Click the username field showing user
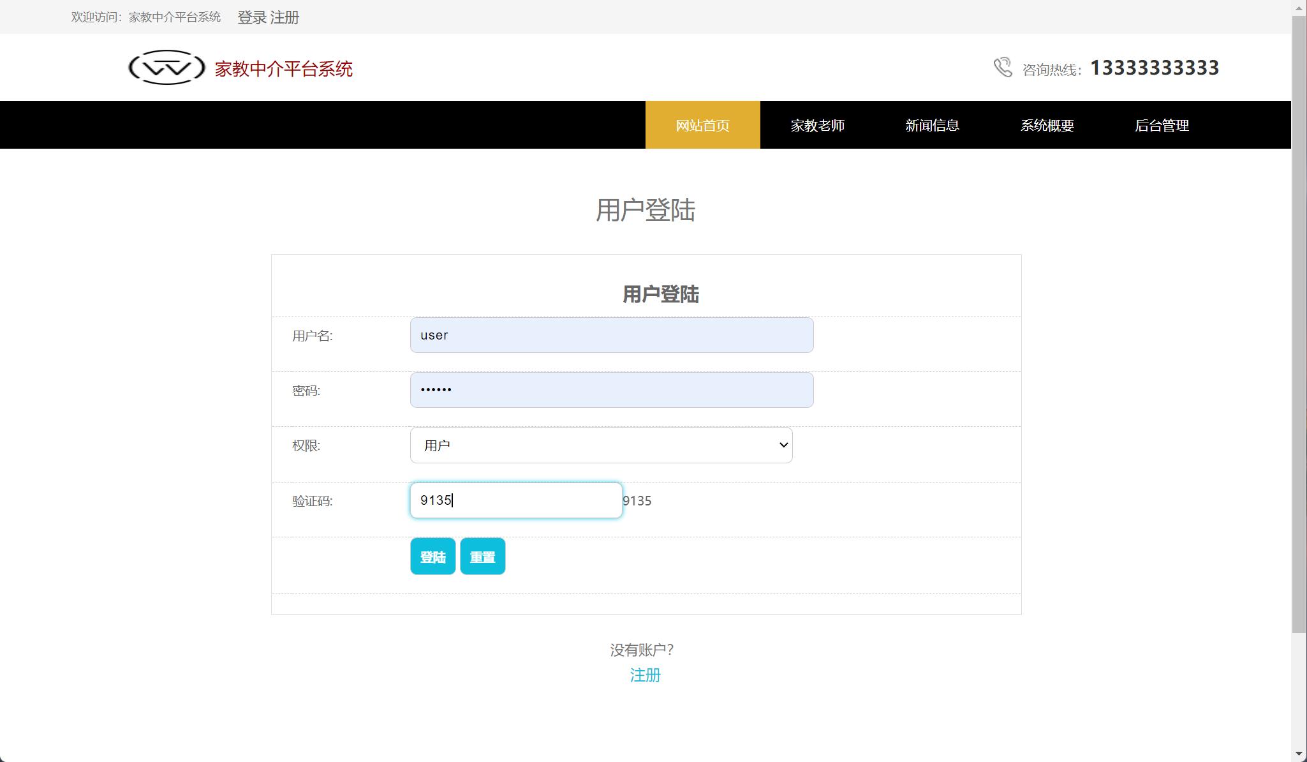This screenshot has width=1307, height=762. point(610,335)
